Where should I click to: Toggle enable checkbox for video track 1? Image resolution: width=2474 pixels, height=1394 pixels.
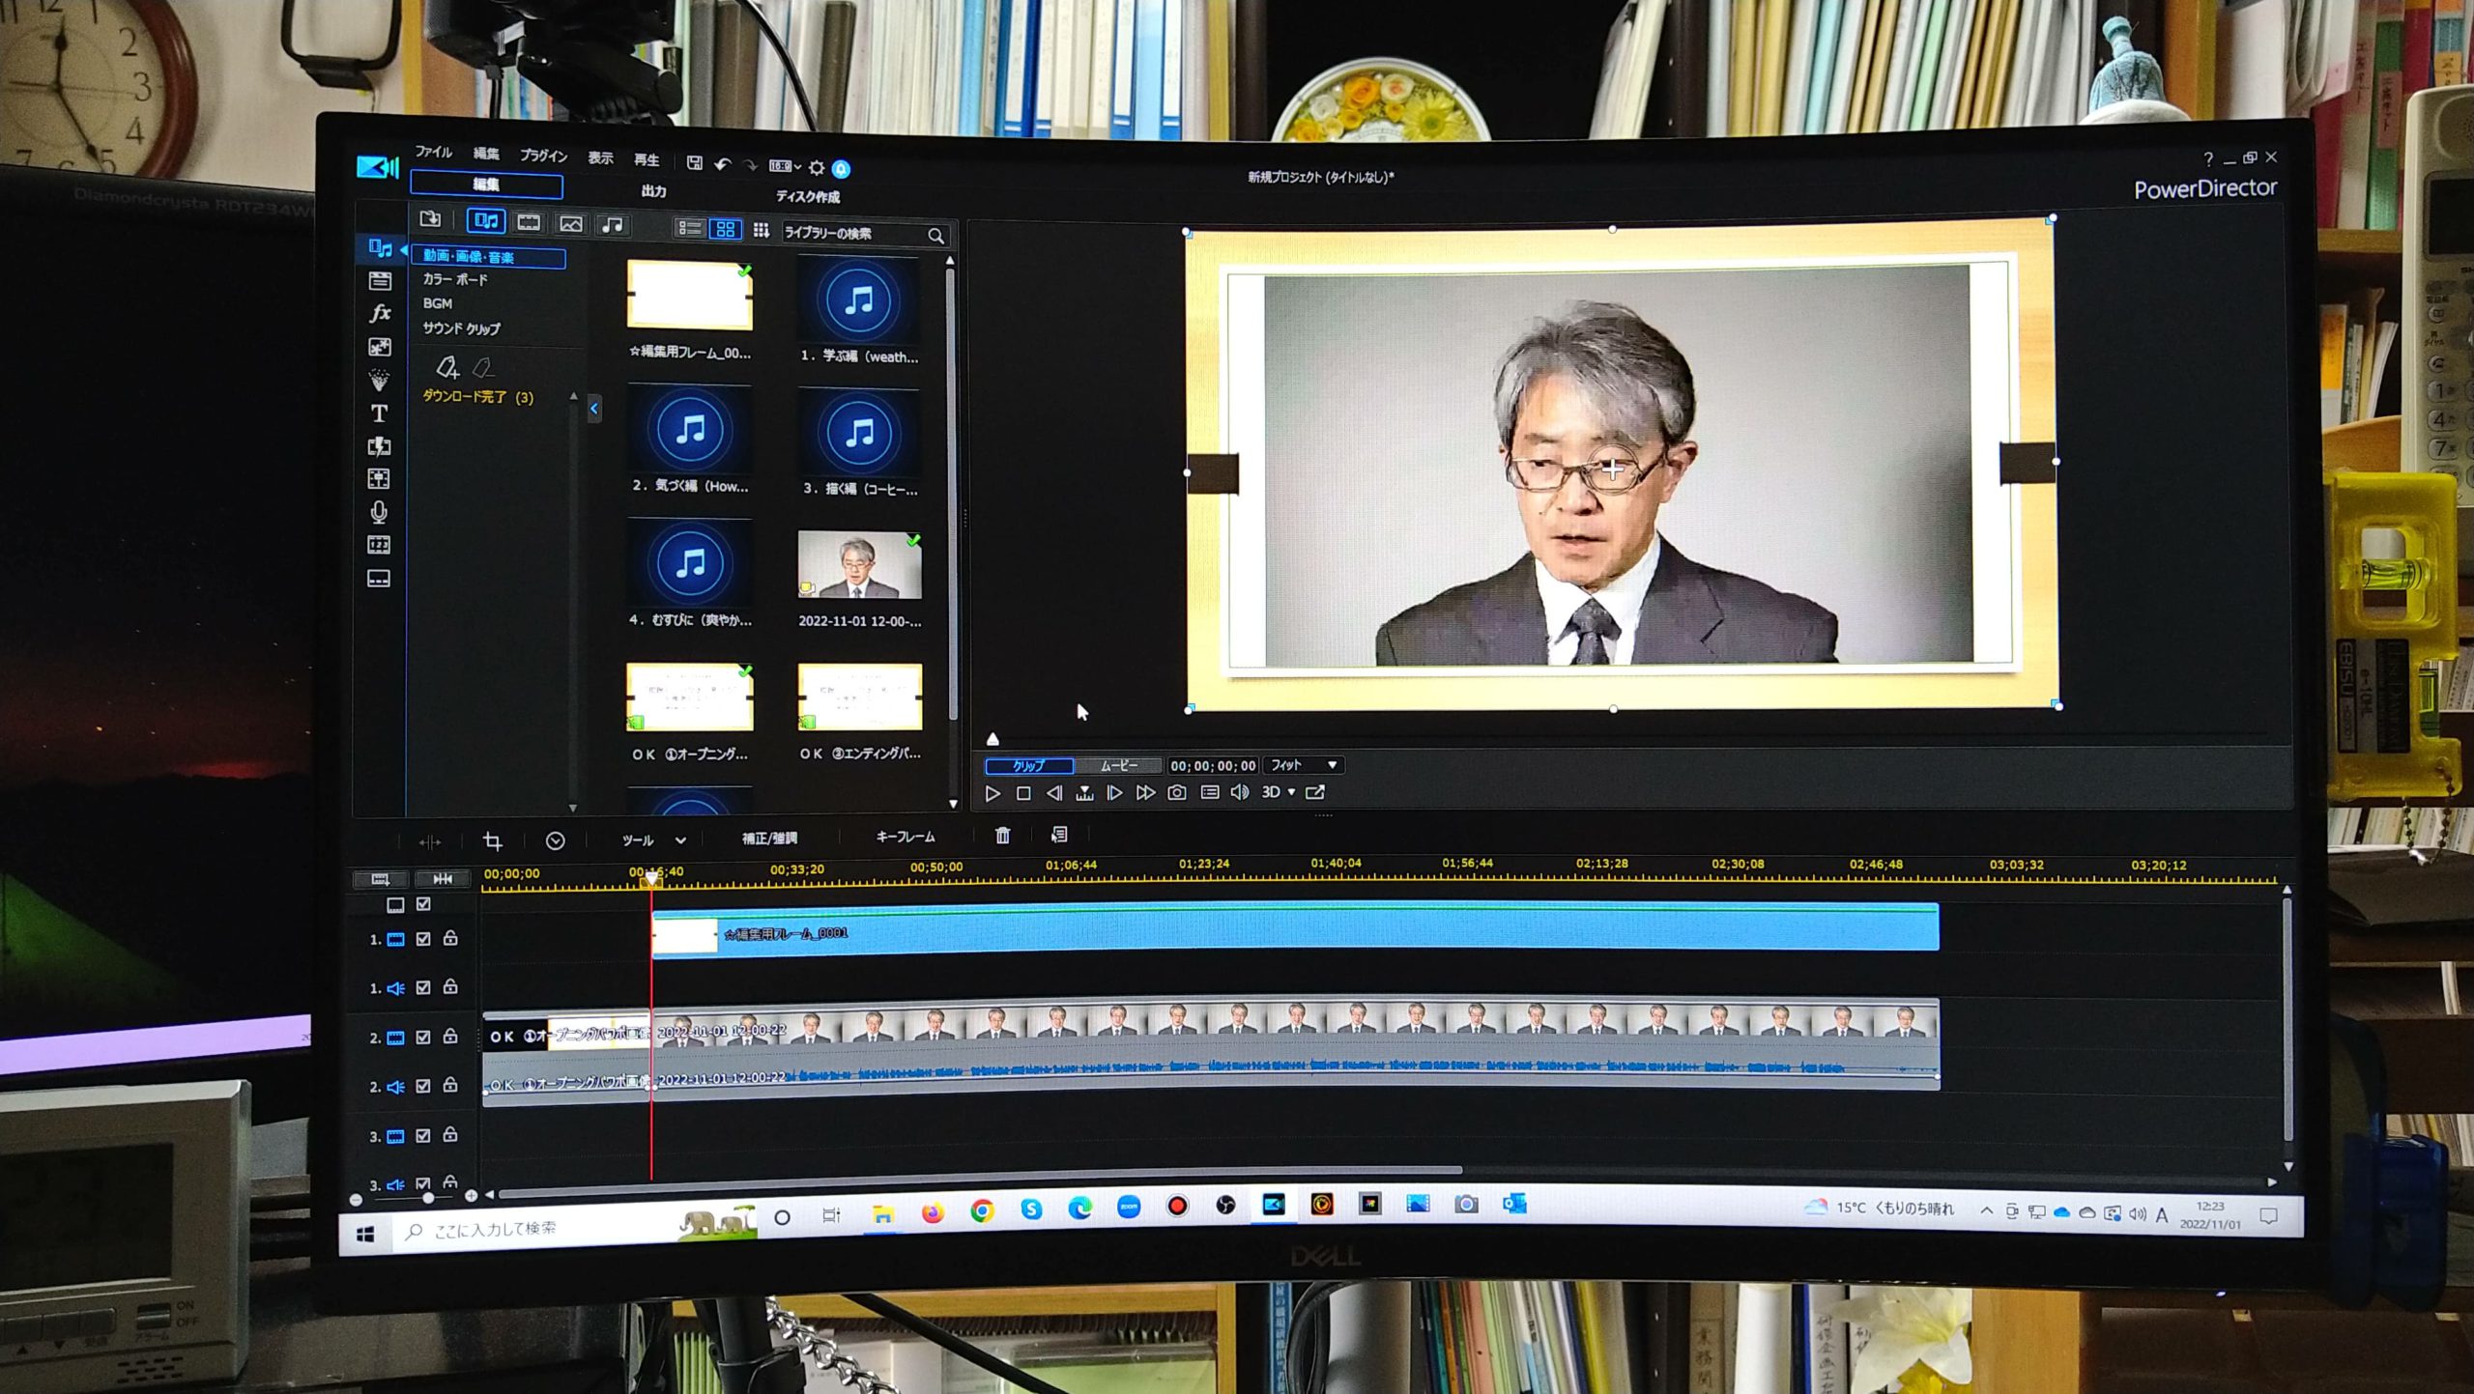point(423,938)
